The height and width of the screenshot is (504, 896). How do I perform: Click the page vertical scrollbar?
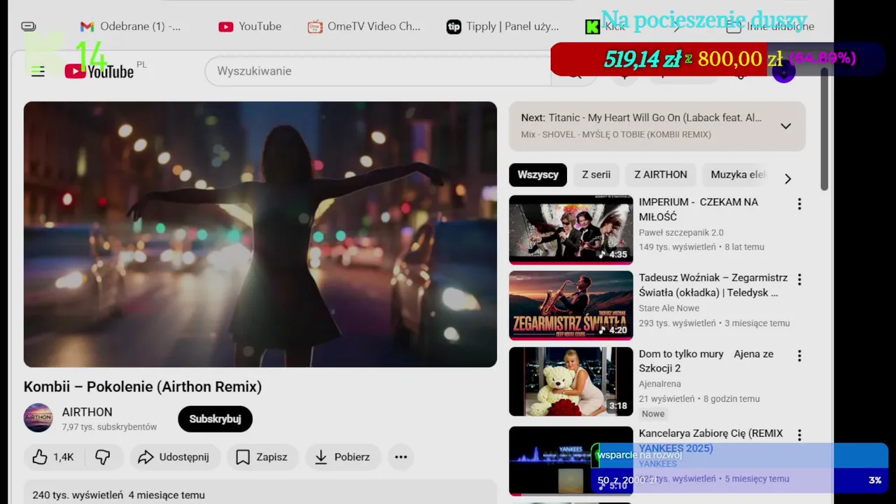click(825, 129)
